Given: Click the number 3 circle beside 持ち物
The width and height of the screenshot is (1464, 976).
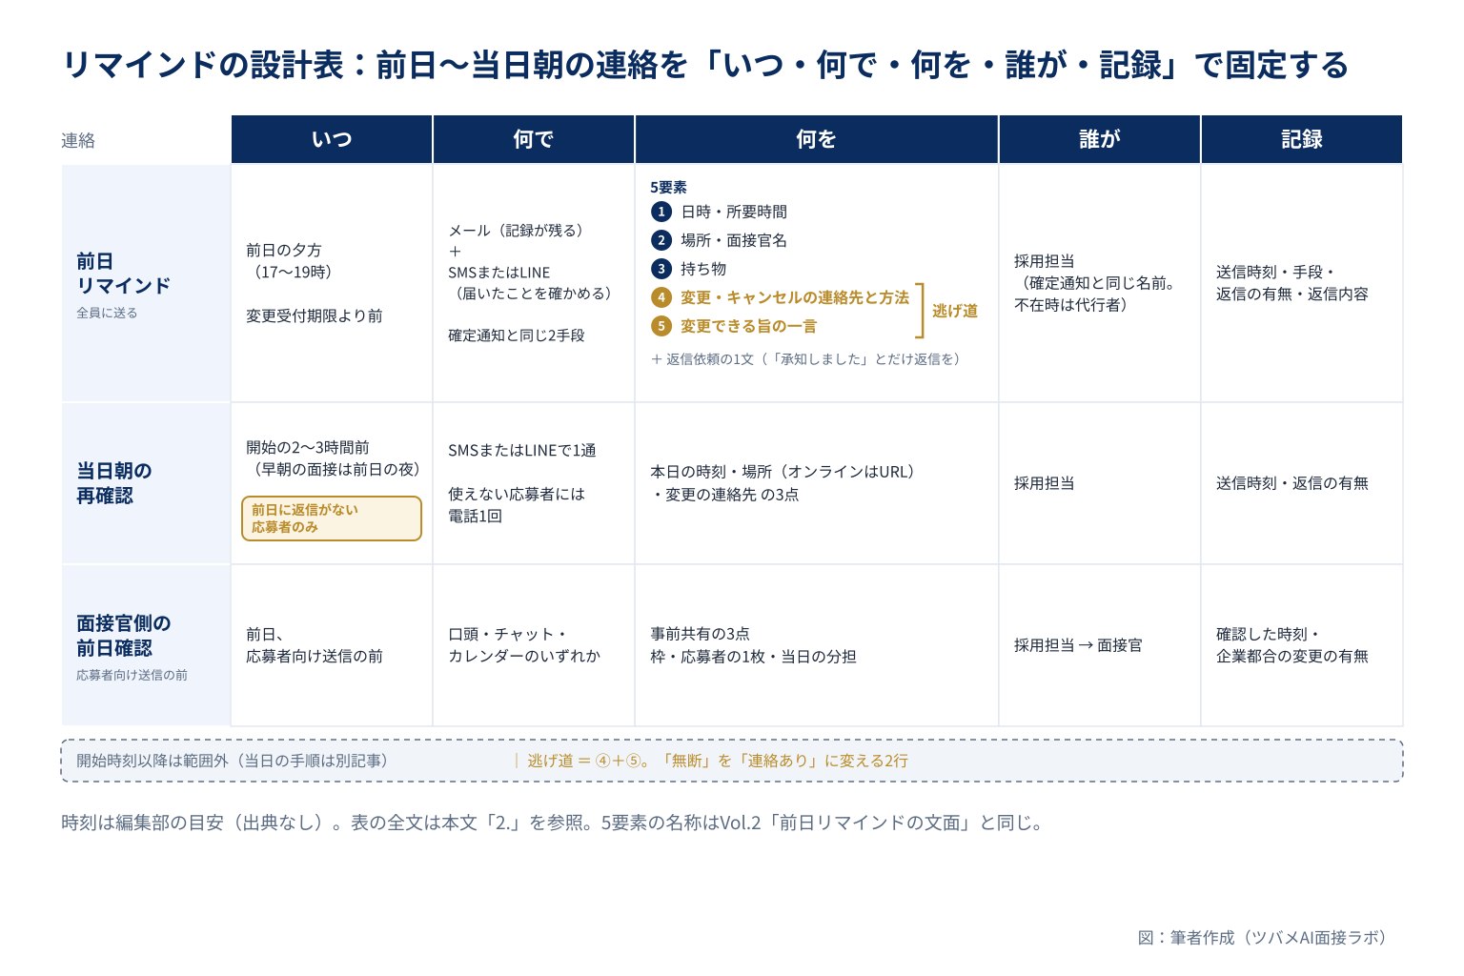Looking at the screenshot, I should [661, 269].
